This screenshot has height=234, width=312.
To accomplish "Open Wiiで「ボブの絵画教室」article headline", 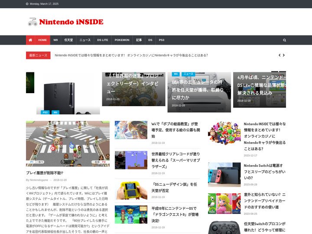I will click(175, 130).
